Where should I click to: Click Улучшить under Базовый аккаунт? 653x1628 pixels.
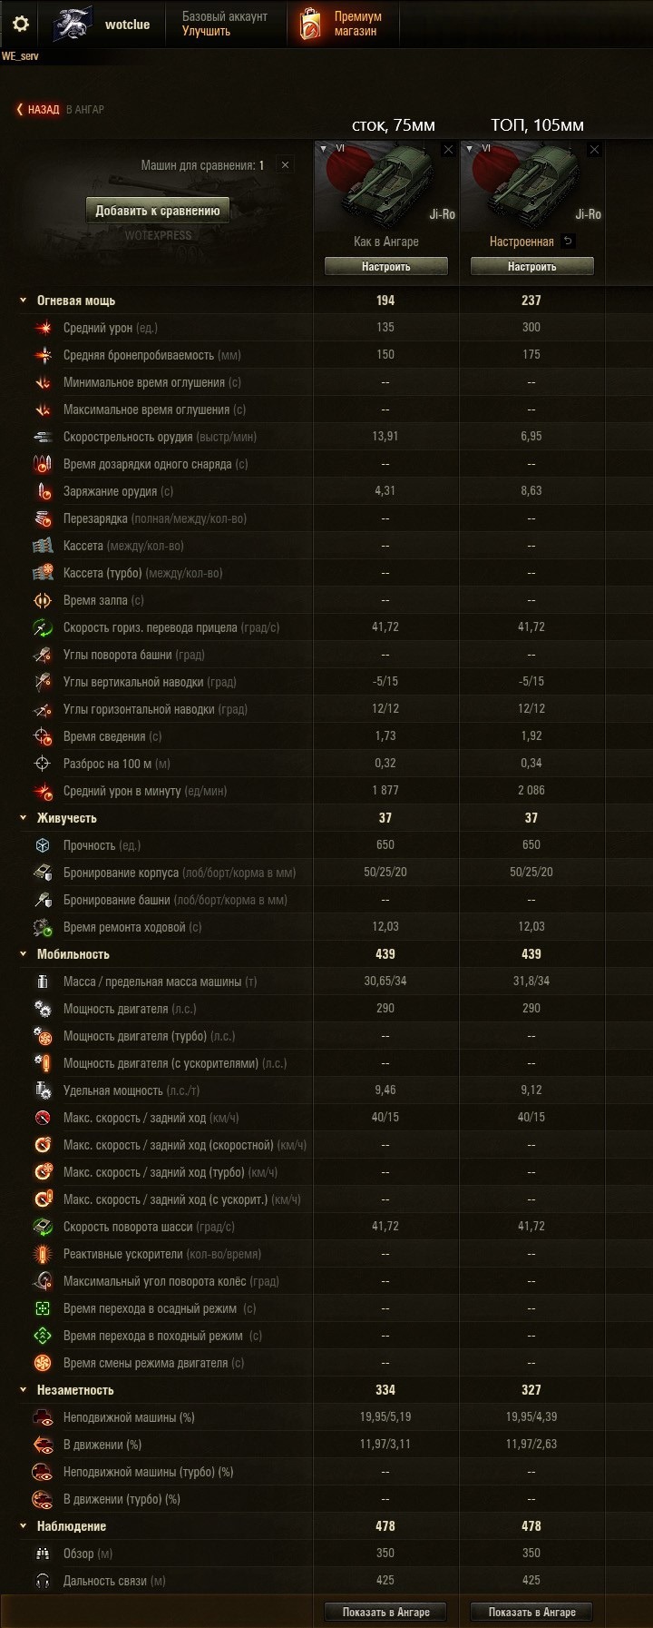click(x=206, y=31)
